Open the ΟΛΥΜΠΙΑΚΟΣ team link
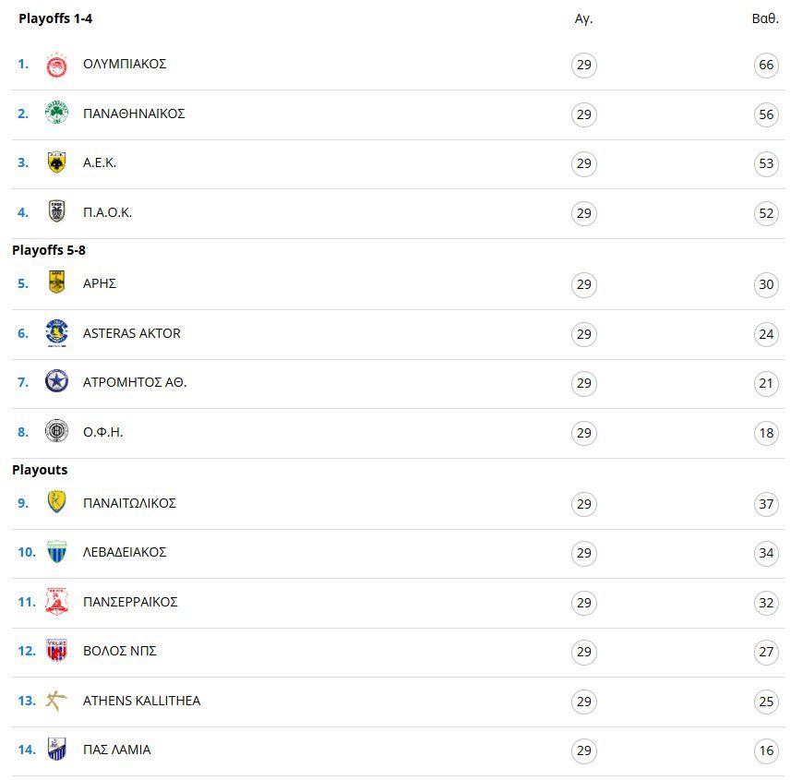This screenshot has width=791, height=780. click(125, 64)
